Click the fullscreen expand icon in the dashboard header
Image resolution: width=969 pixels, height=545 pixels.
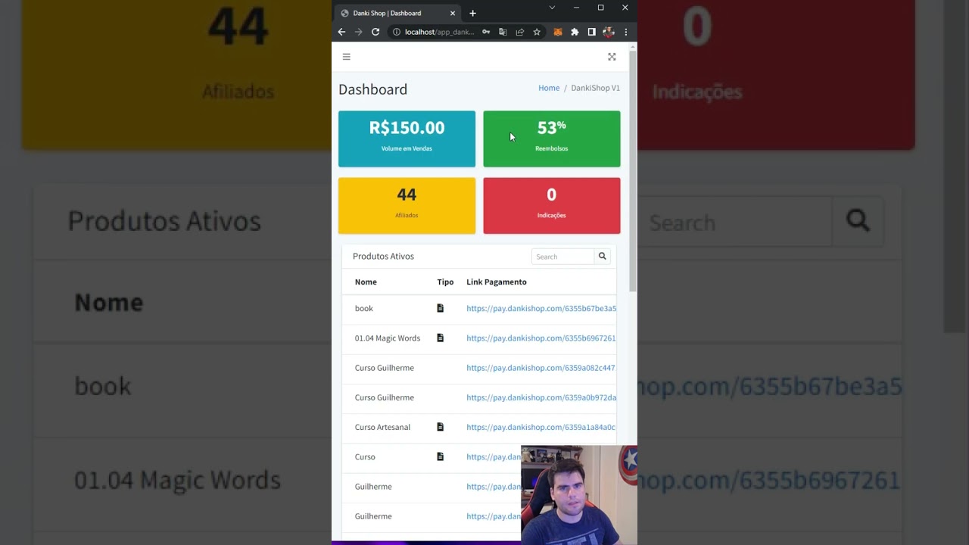(612, 57)
